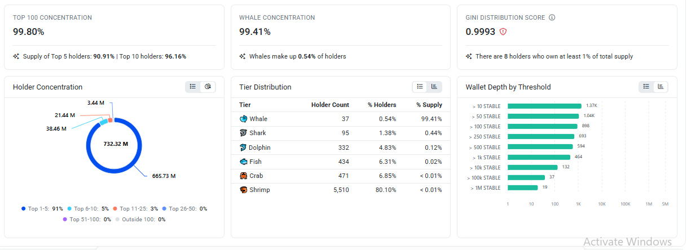Click the Shark tier icon
Image resolution: width=691 pixels, height=250 pixels.
point(243,133)
